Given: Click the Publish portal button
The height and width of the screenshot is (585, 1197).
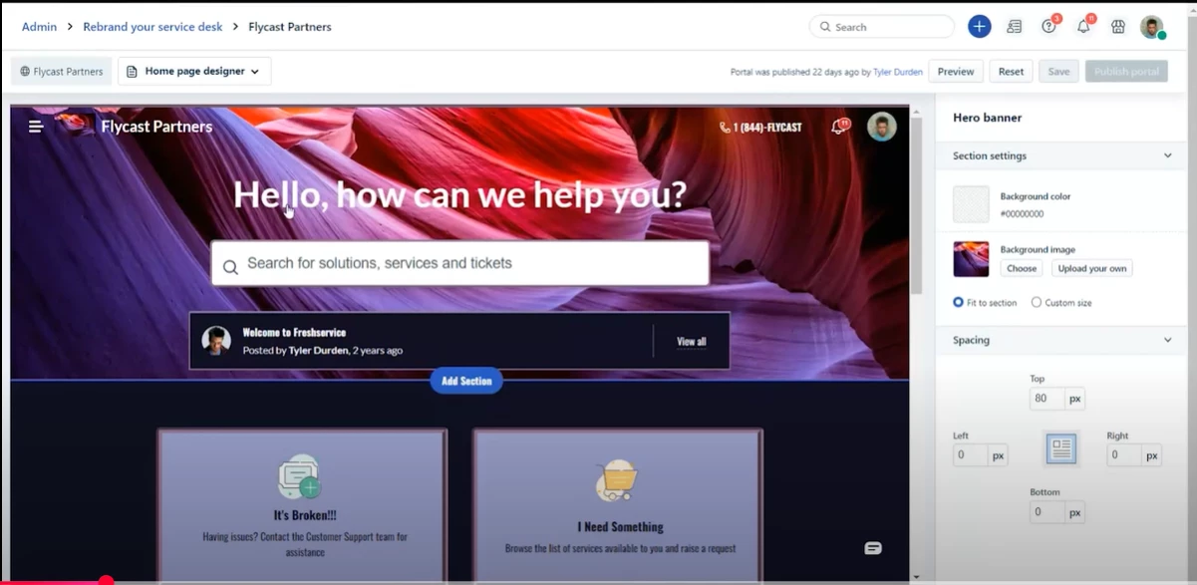Looking at the screenshot, I should point(1126,72).
